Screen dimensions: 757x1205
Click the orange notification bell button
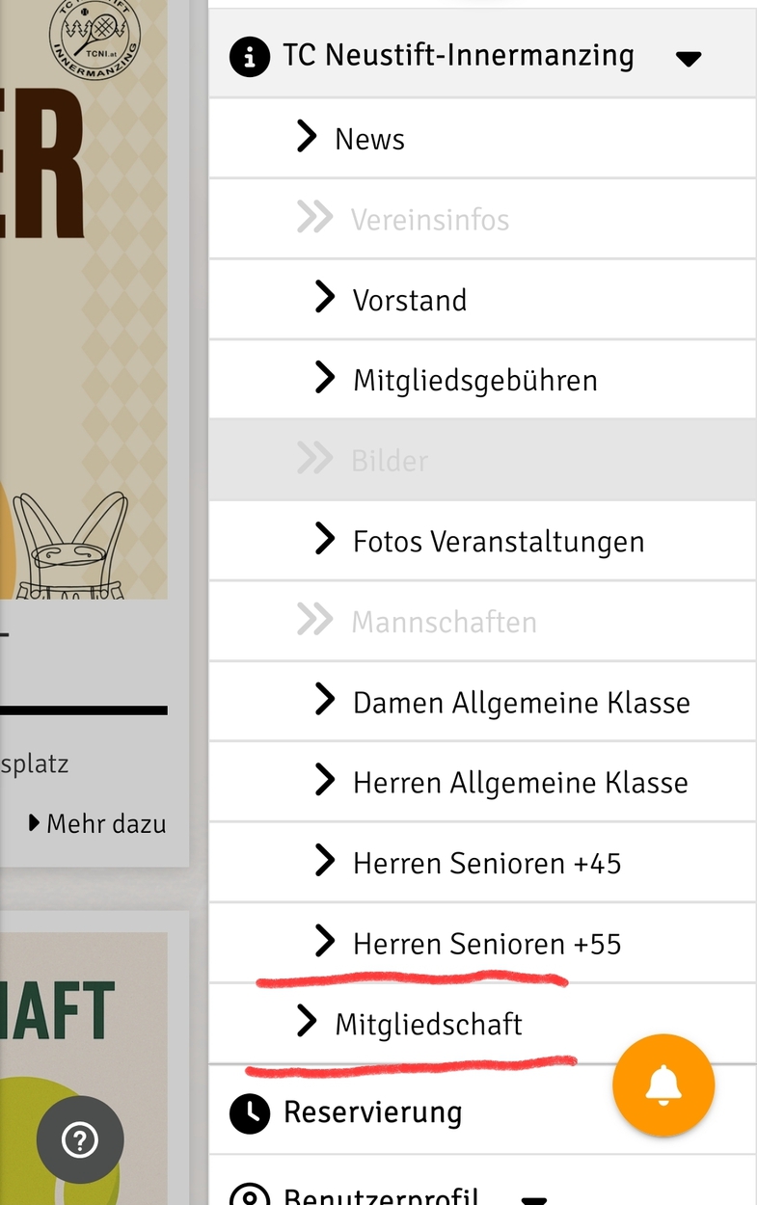663,1084
